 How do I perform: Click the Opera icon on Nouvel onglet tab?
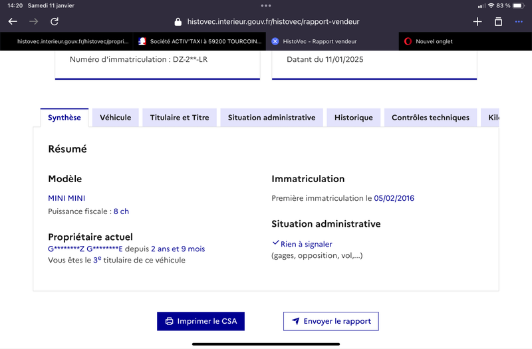pyautogui.click(x=408, y=41)
